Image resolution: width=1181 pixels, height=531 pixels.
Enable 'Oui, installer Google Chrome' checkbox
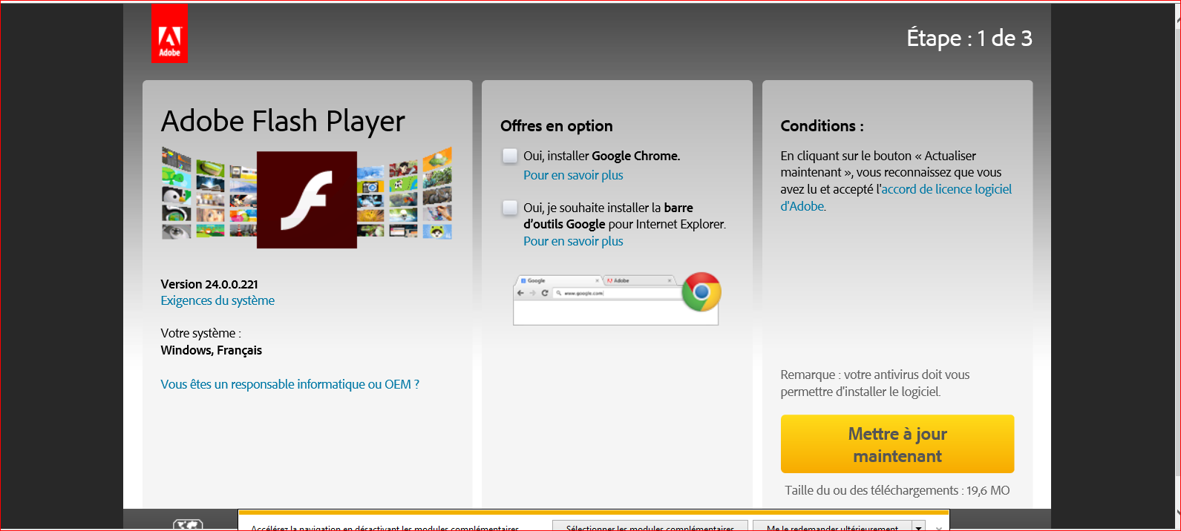click(x=510, y=156)
